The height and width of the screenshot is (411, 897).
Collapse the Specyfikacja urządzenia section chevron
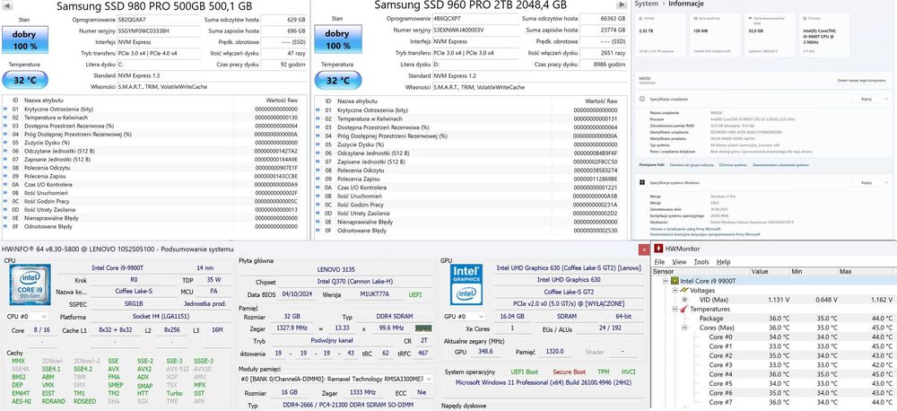(884, 99)
